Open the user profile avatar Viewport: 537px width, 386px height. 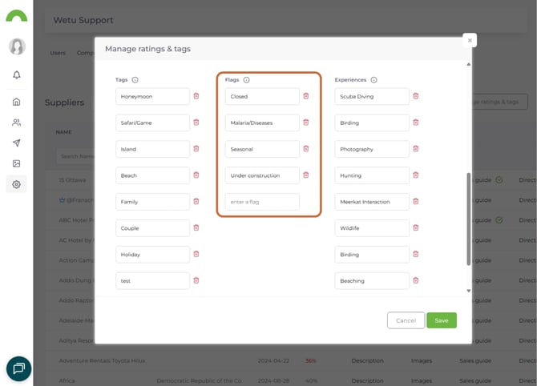coord(17,46)
